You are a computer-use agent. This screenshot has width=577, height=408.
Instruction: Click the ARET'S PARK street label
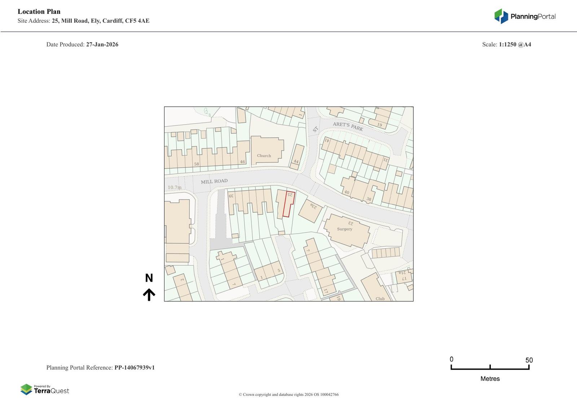[348, 127]
